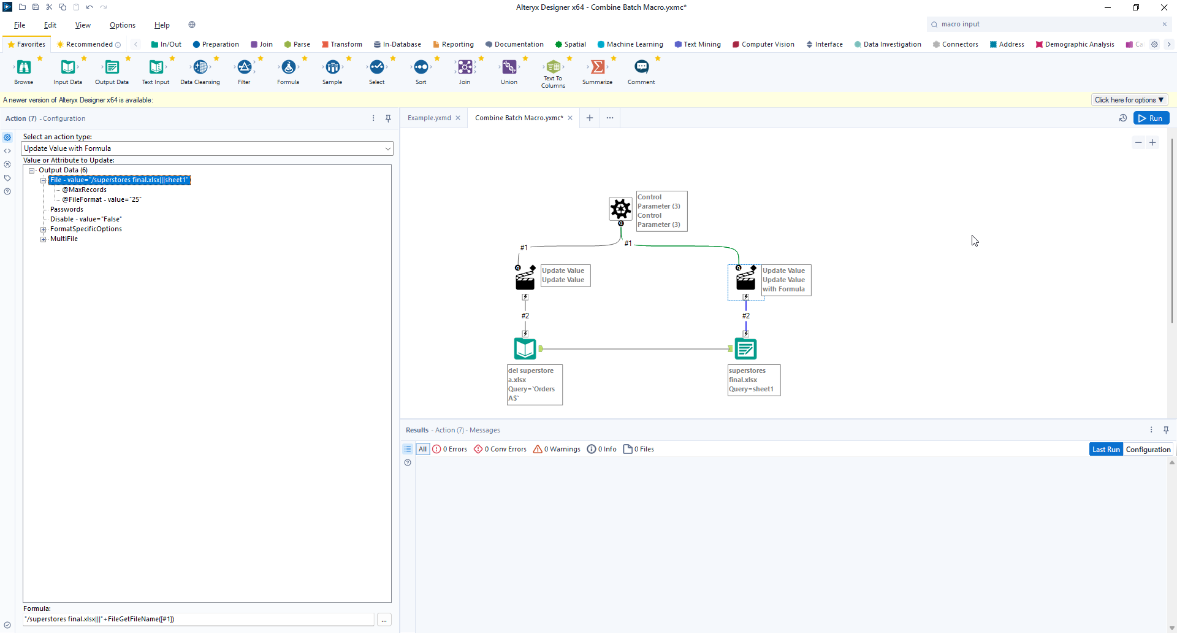This screenshot has height=633, width=1177.
Task: Expand the FormatSpecificOptions tree node
Action: [x=44, y=229]
